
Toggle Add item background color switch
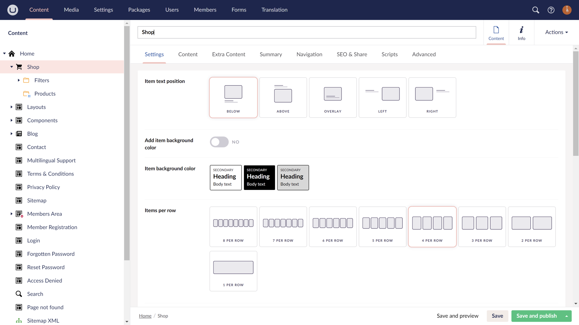tap(219, 142)
